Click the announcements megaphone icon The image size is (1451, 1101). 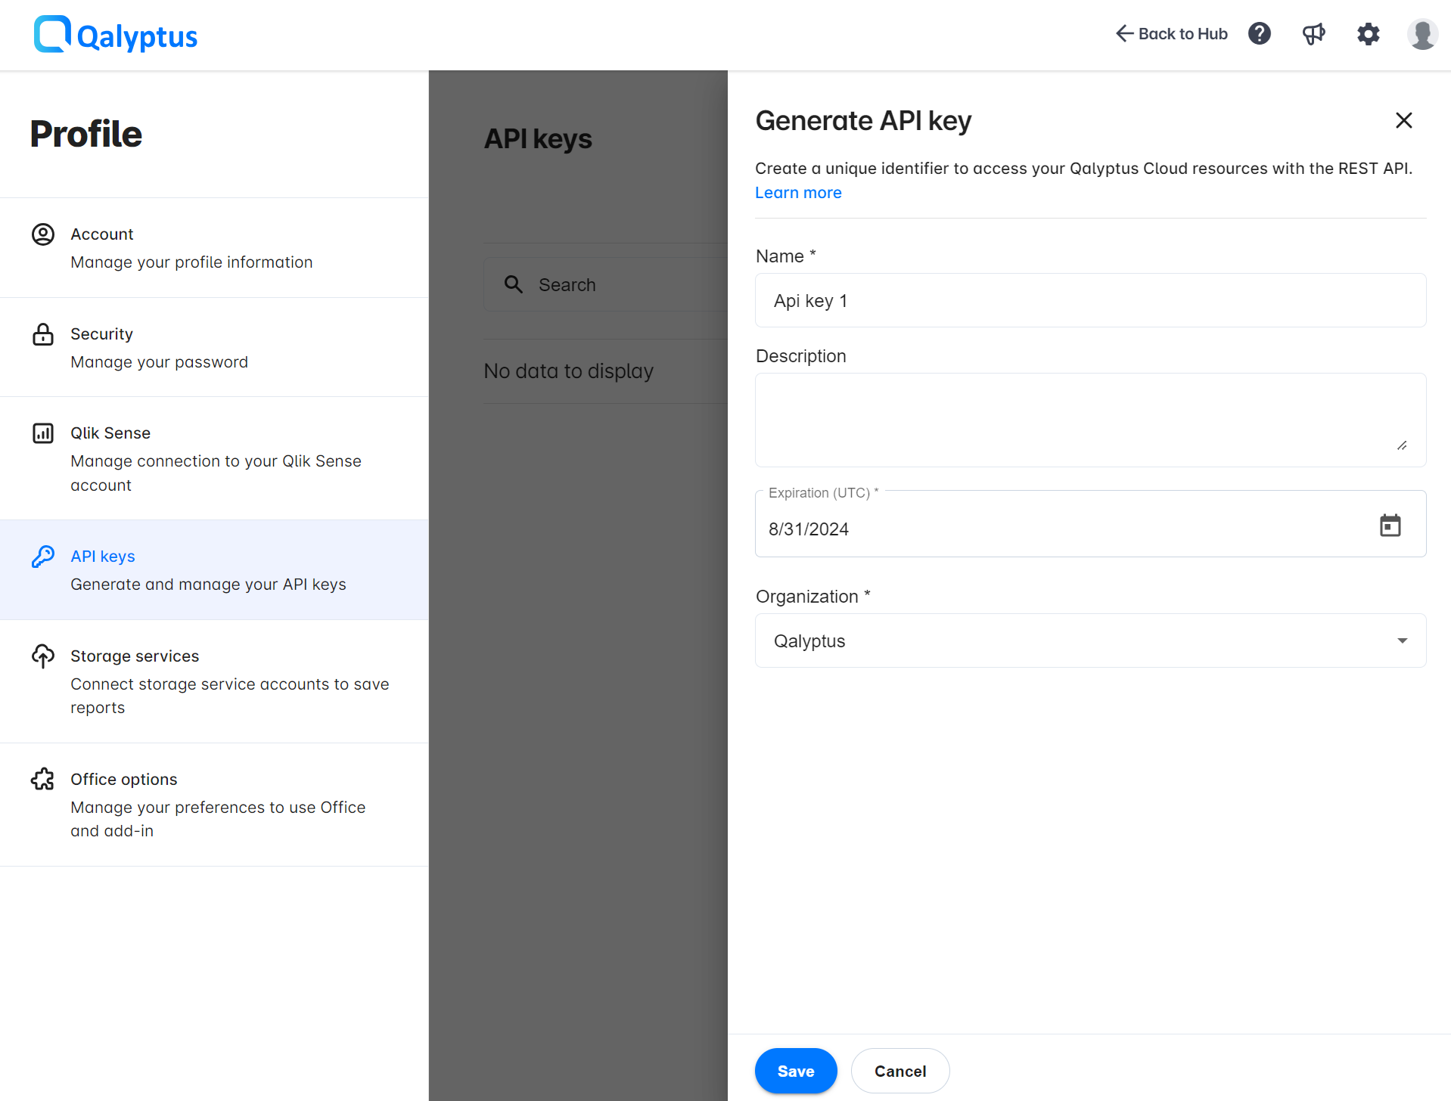tap(1313, 33)
